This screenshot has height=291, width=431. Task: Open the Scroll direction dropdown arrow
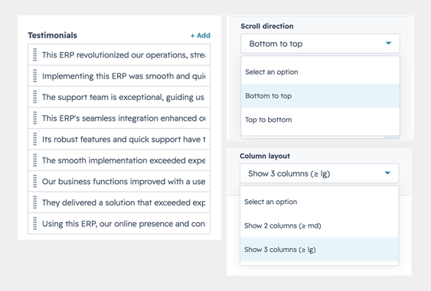[388, 44]
